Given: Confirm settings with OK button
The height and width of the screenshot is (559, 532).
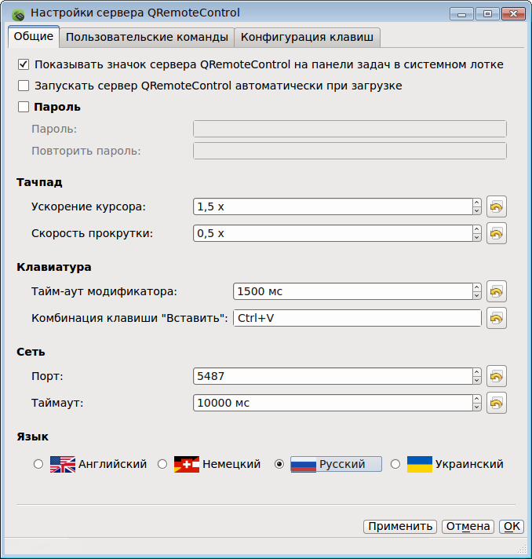Looking at the screenshot, I should (x=512, y=526).
